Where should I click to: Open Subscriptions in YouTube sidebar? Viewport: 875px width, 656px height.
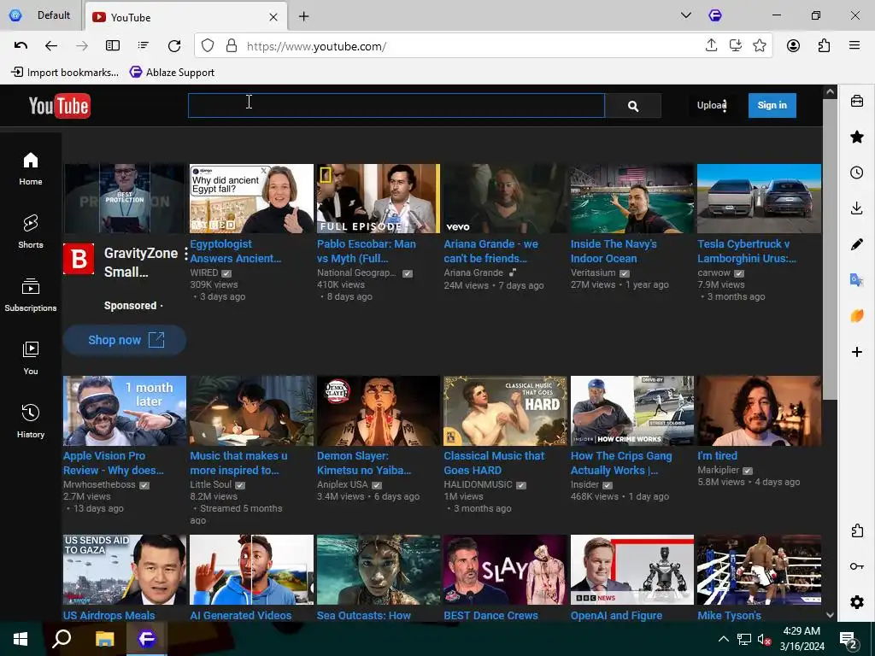pos(31,295)
